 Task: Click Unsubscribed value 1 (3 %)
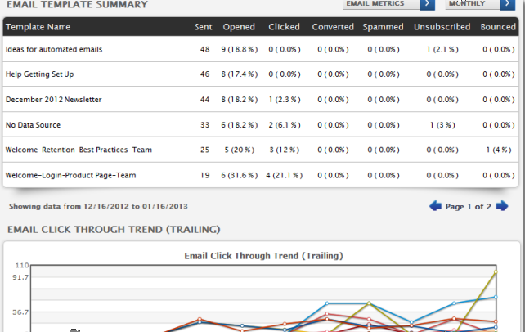click(x=442, y=125)
